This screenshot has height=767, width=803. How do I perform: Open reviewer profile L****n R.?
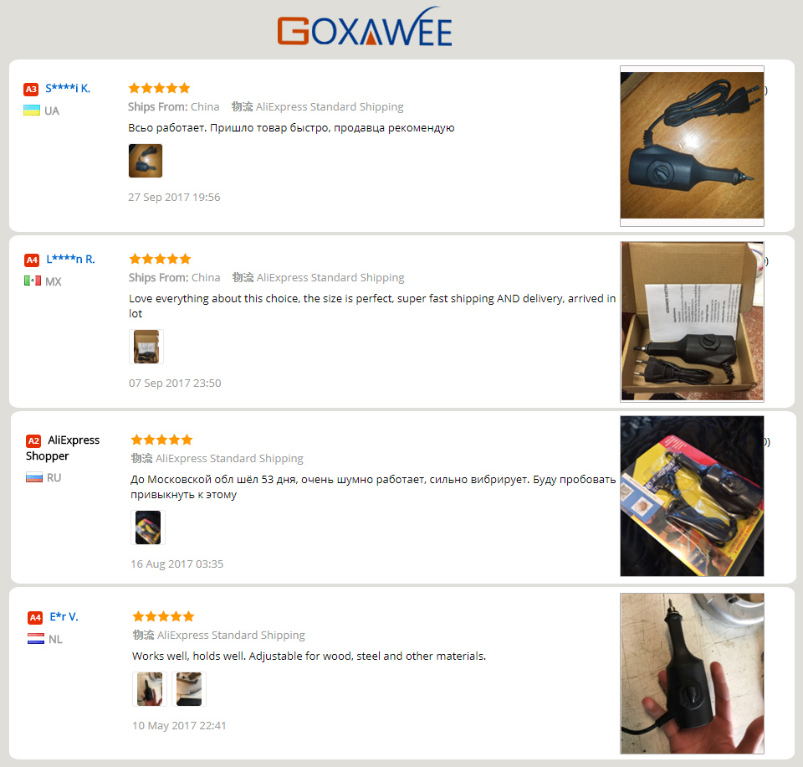(70, 259)
